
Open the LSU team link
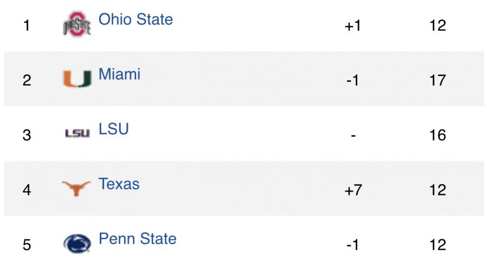point(114,129)
